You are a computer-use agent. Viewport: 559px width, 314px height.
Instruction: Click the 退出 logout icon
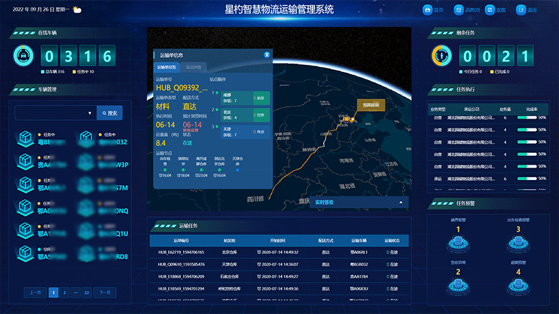521,10
